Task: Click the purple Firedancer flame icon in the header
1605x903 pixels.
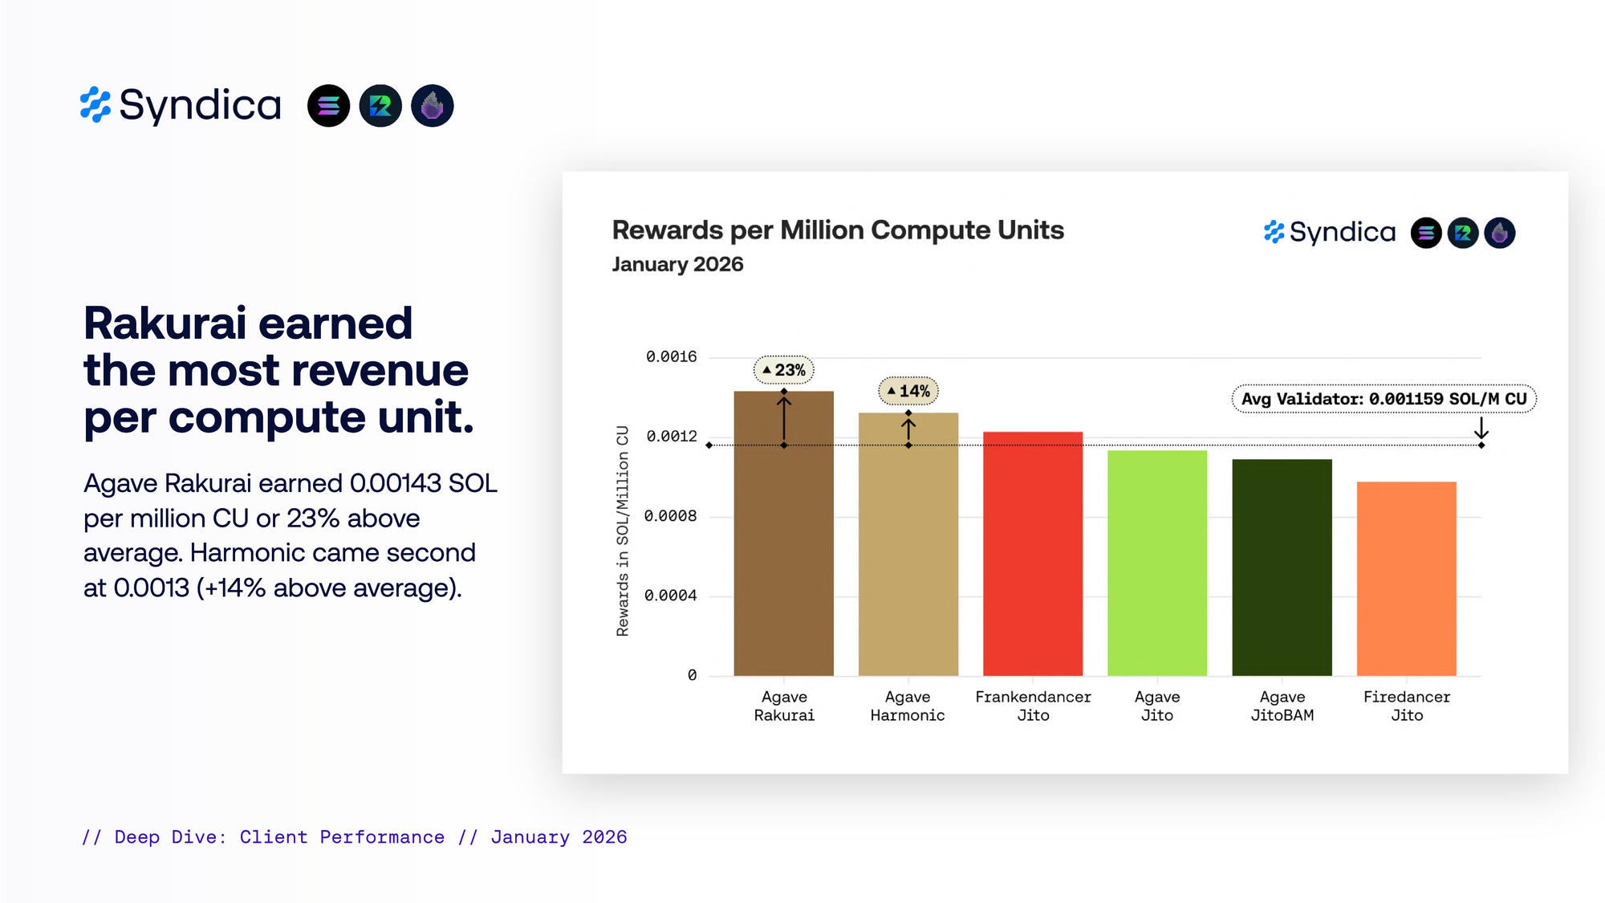Action: pos(433,106)
